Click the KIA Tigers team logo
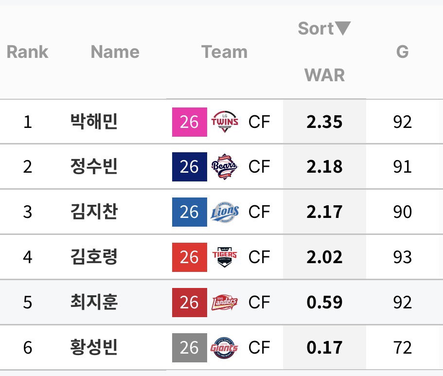This screenshot has height=376, width=443. (x=225, y=257)
